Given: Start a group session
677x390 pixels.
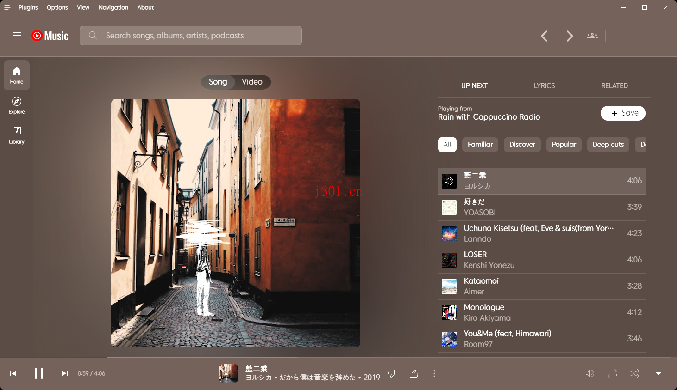Looking at the screenshot, I should pos(592,36).
